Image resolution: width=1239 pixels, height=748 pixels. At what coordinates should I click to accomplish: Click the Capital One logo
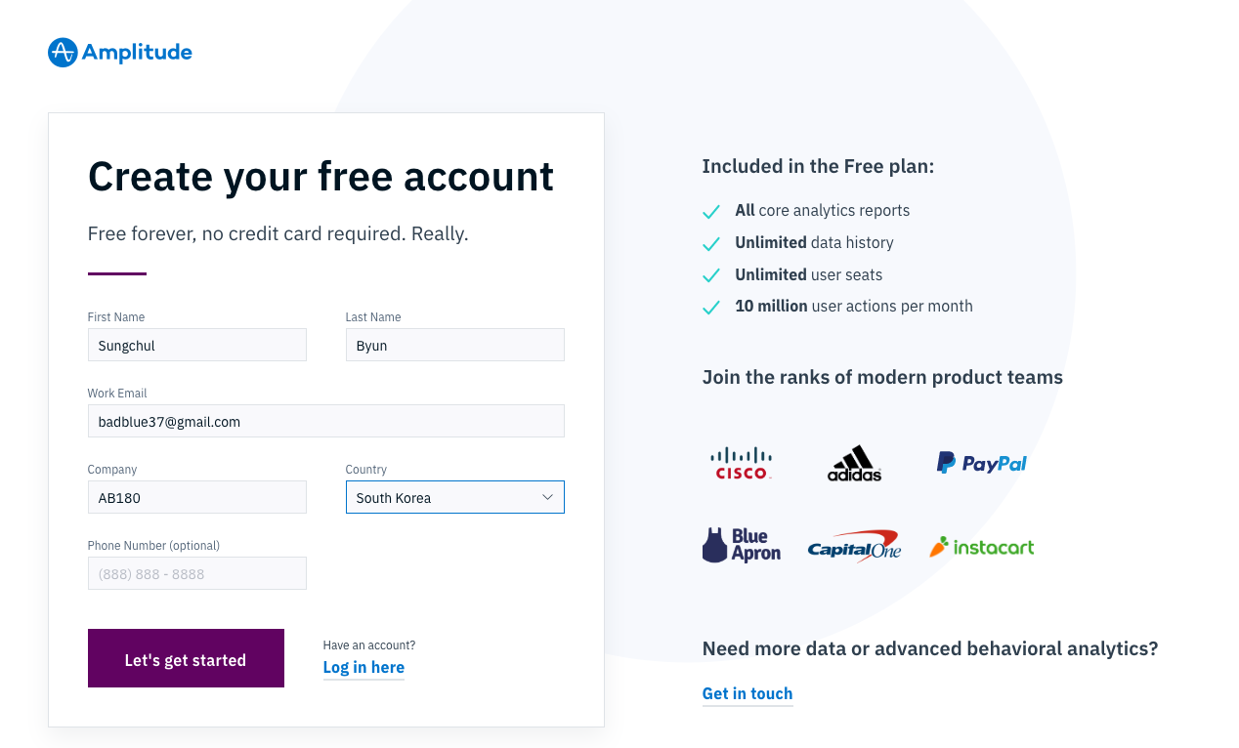[855, 546]
